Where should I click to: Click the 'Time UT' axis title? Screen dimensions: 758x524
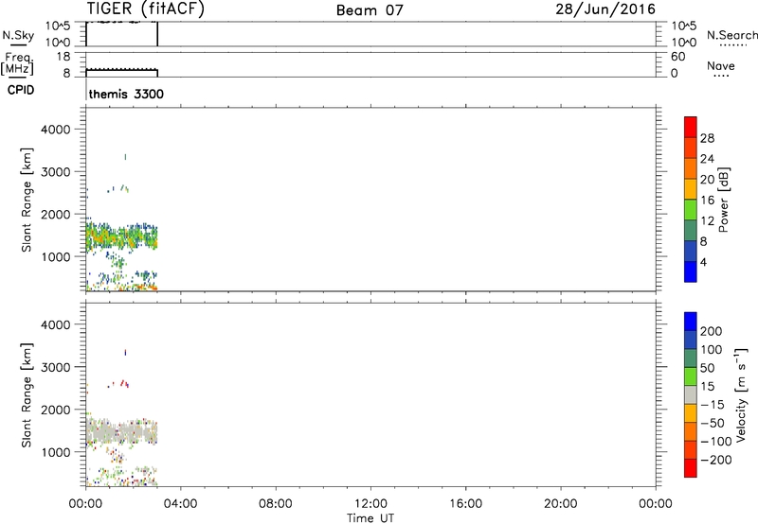(370, 518)
